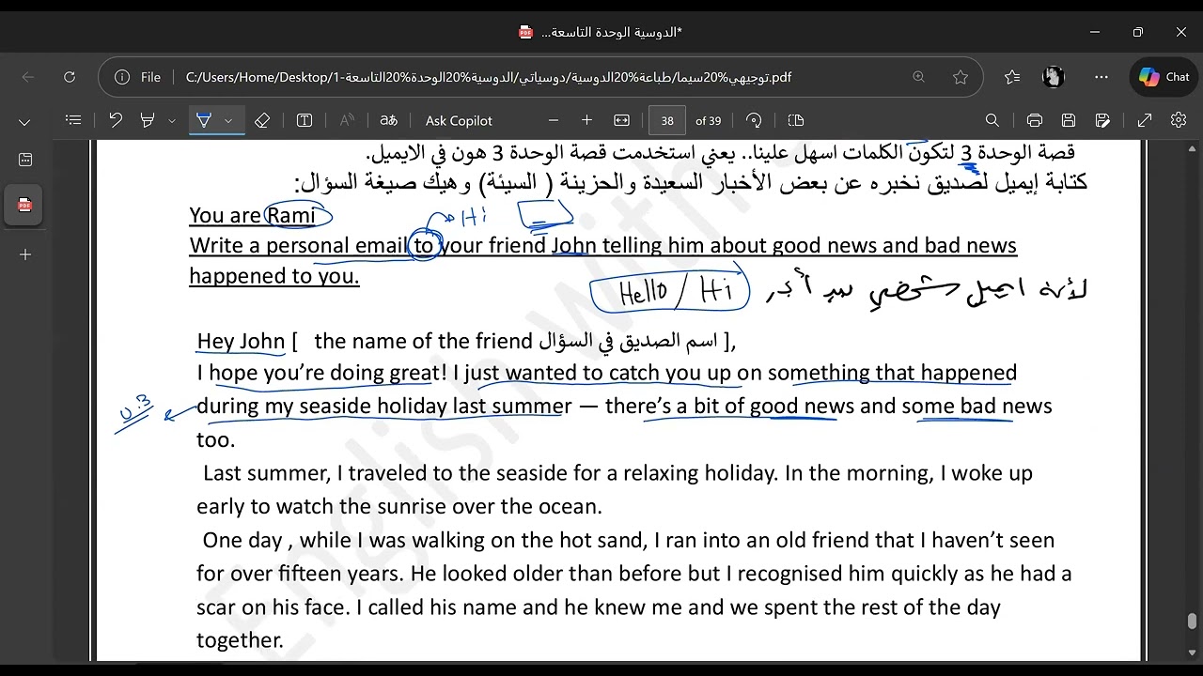Viewport: 1203px width, 676px height.
Task: Minimize the browser window
Action: point(1095,32)
